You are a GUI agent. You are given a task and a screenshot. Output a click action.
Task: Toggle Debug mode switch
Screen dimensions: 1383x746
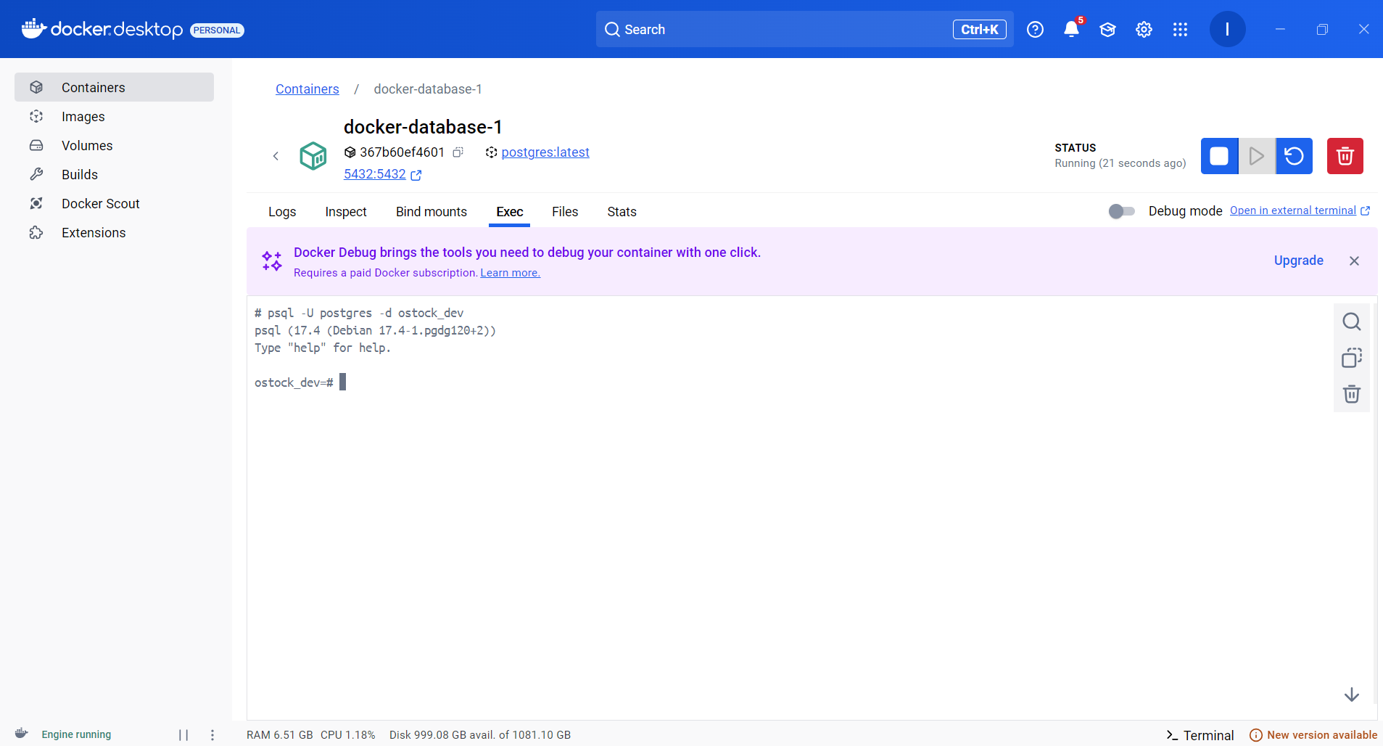click(1122, 211)
